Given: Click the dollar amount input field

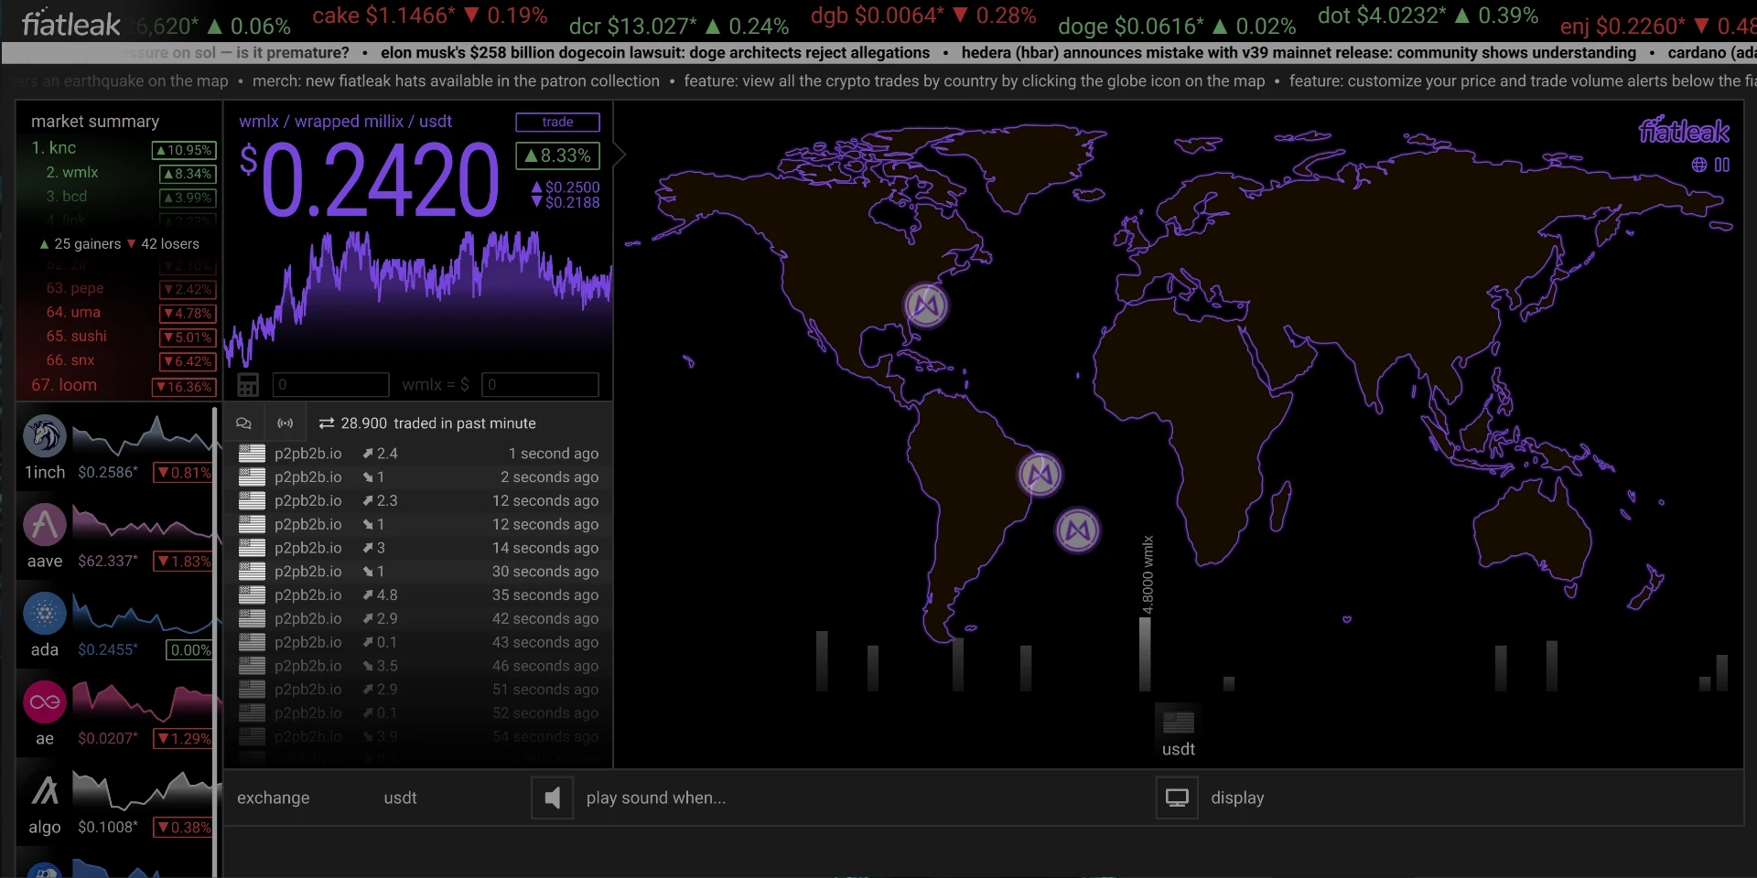Looking at the screenshot, I should pos(540,384).
